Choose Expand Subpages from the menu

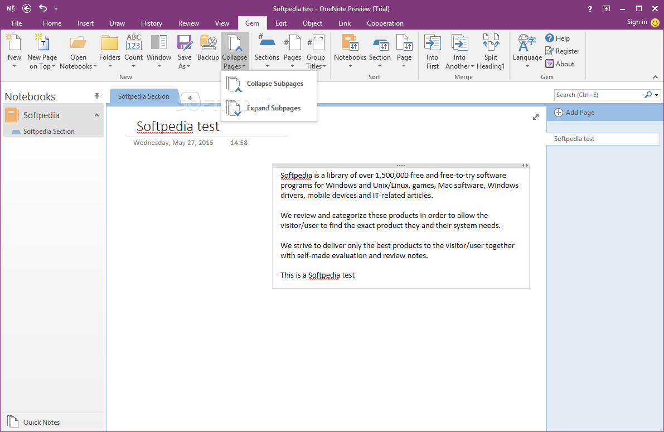click(269, 108)
